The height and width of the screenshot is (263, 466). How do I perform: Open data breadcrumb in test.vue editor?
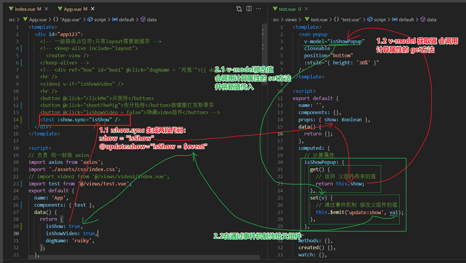tap(428, 19)
